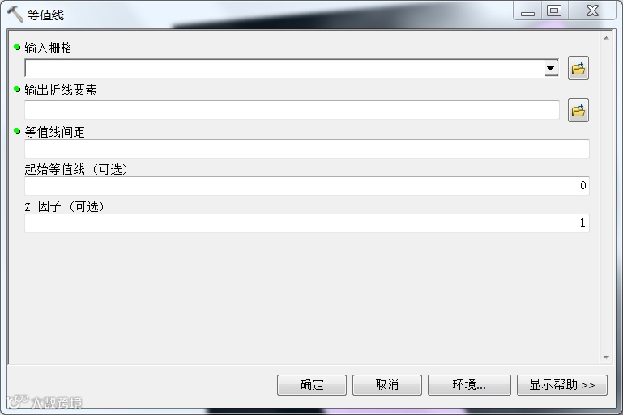Open the 环境... settings button
Viewport: 623px width, 415px height.
click(469, 385)
